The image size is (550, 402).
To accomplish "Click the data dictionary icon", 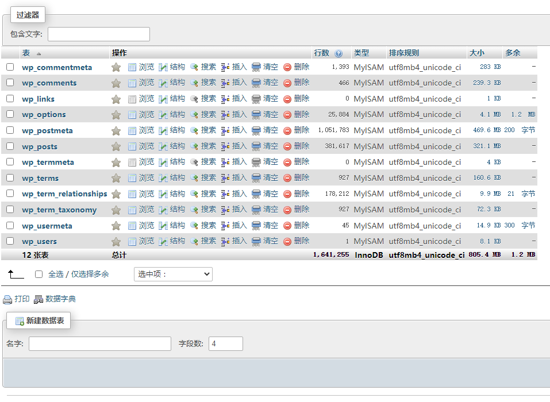I will pyautogui.click(x=39, y=299).
